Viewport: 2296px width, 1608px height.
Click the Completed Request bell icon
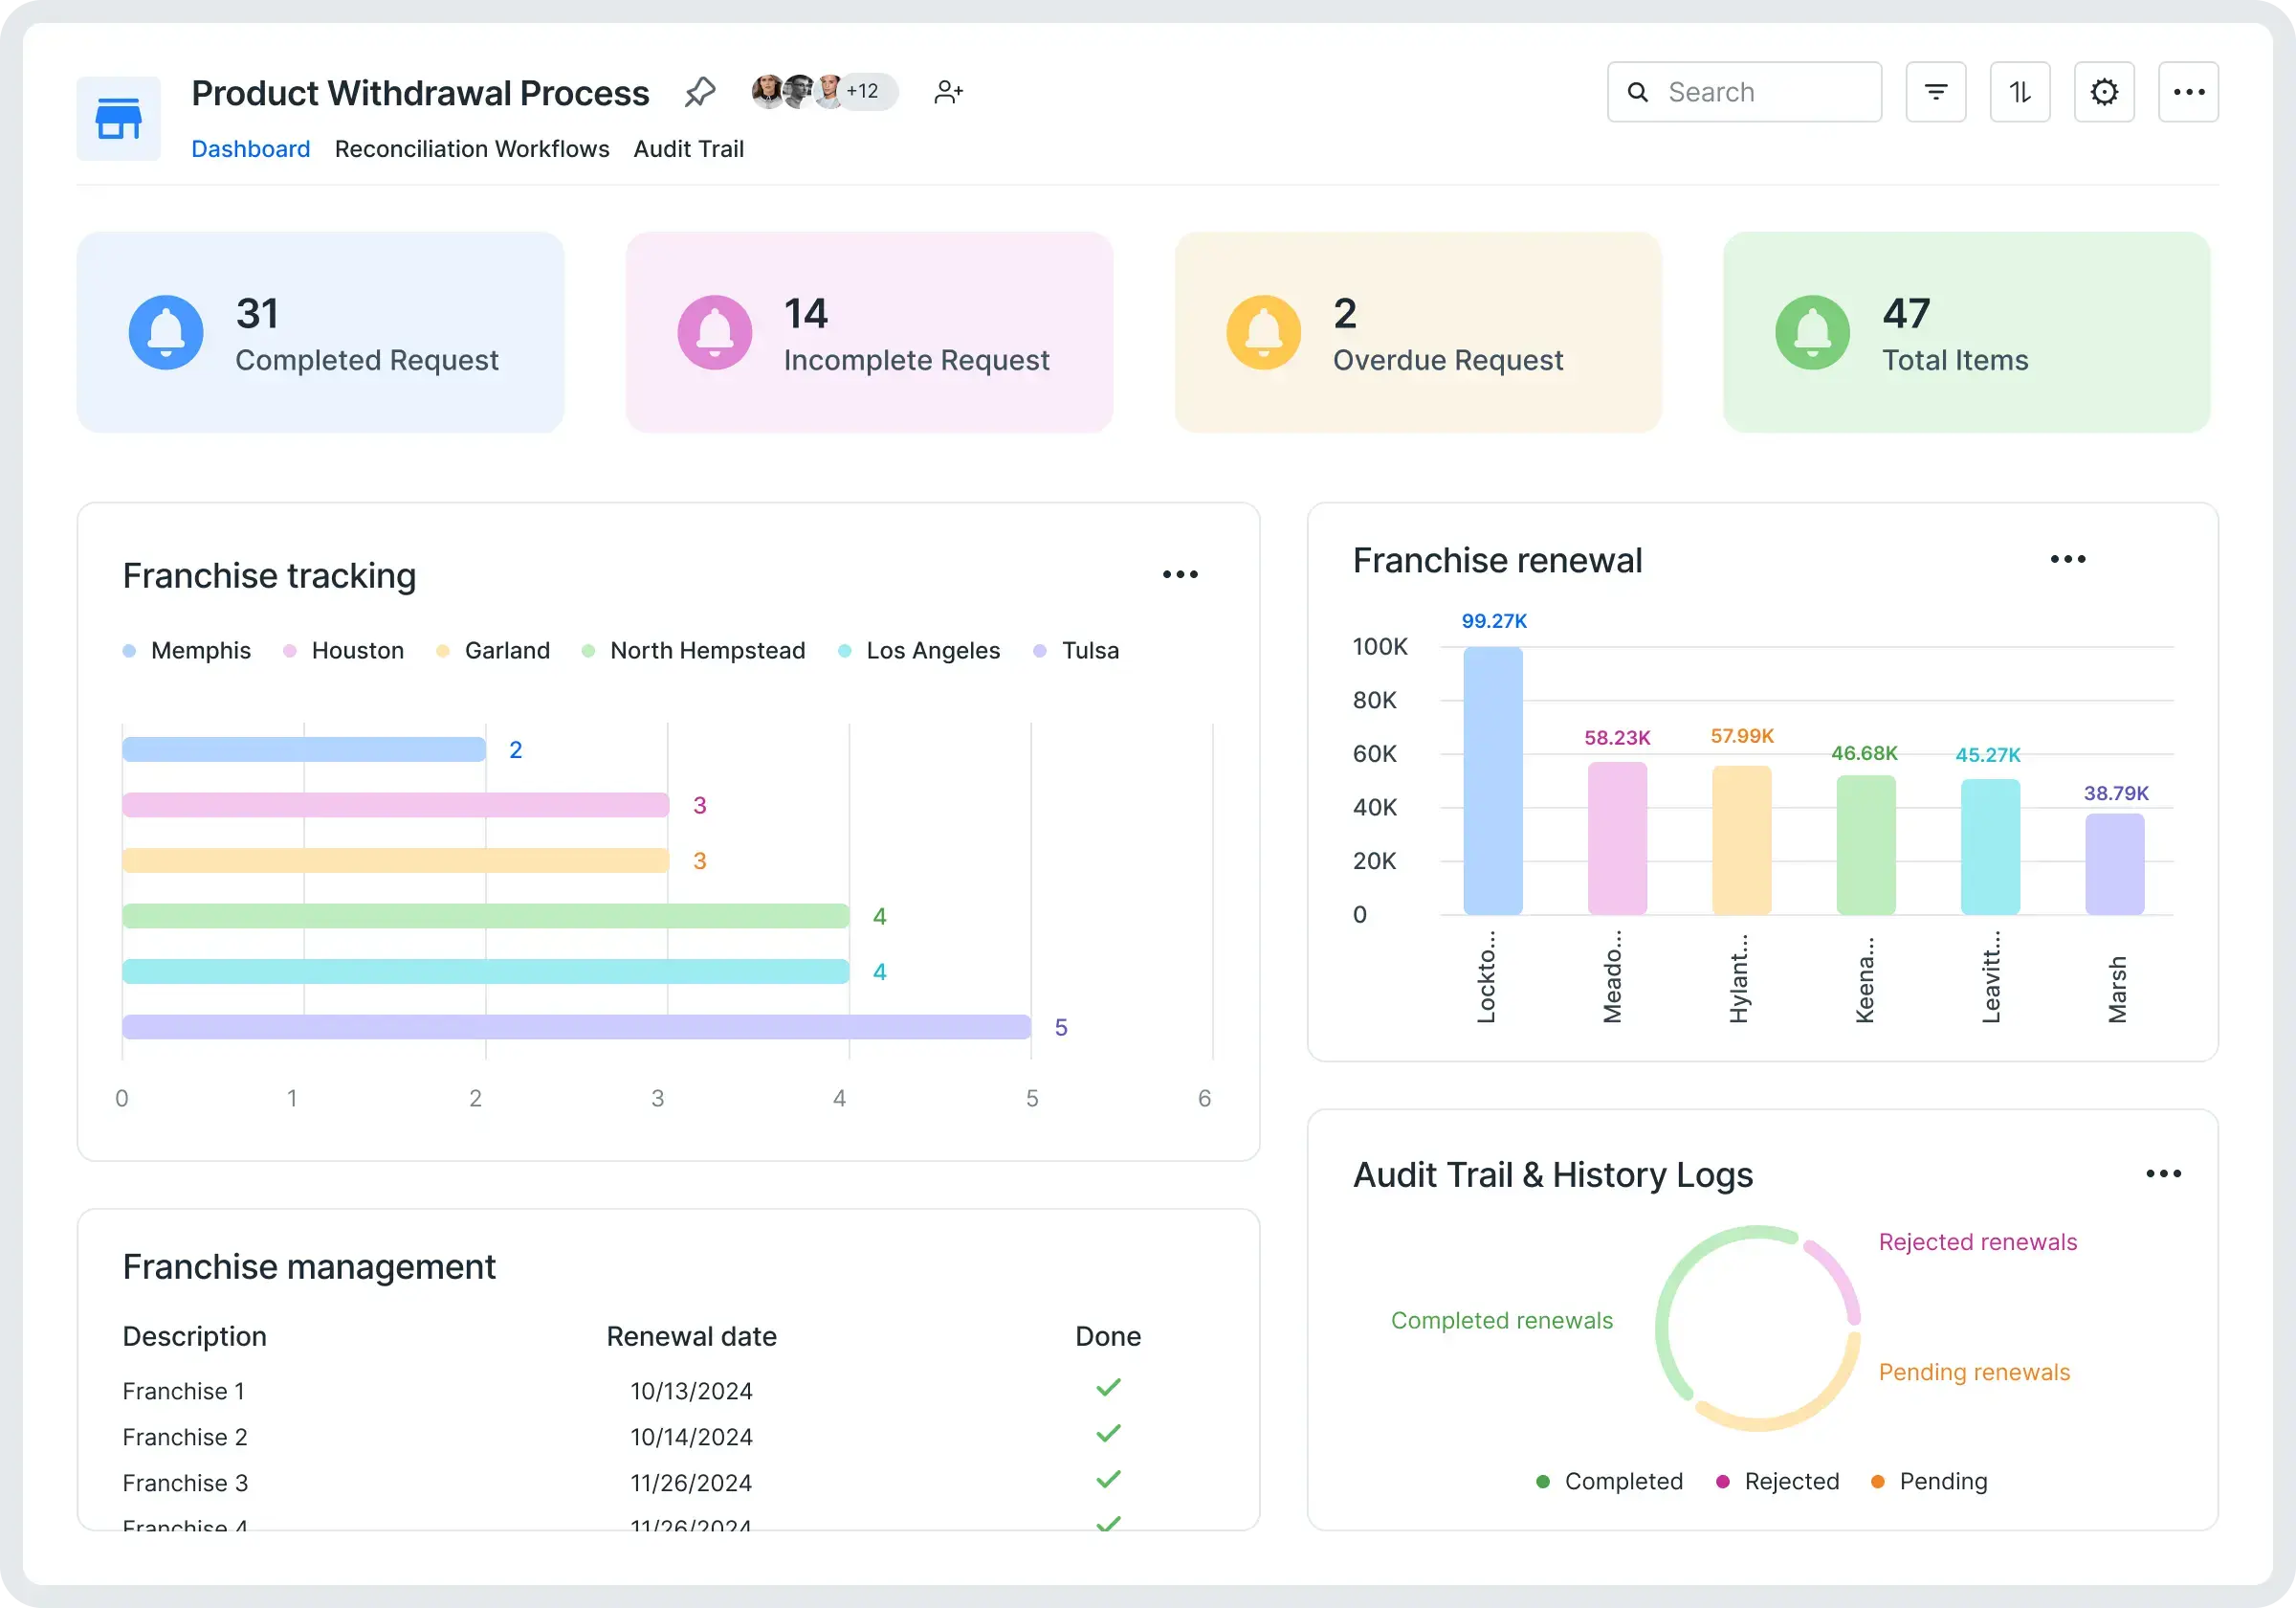pyautogui.click(x=166, y=332)
